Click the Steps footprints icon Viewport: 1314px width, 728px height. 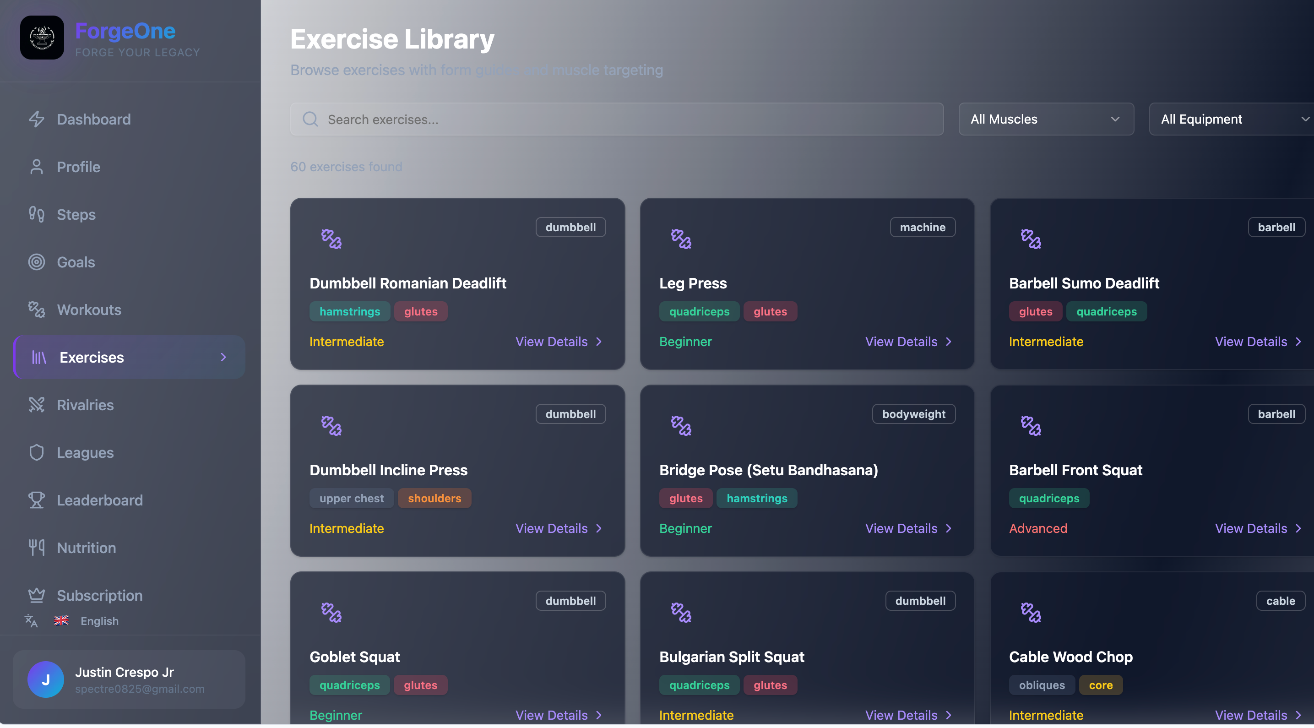click(x=36, y=214)
